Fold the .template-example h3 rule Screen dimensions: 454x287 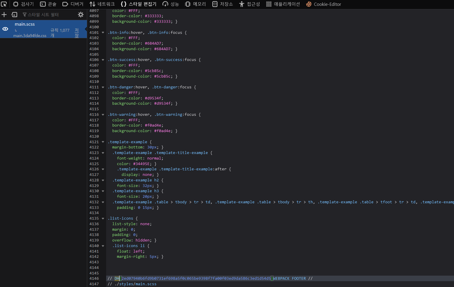(103, 191)
